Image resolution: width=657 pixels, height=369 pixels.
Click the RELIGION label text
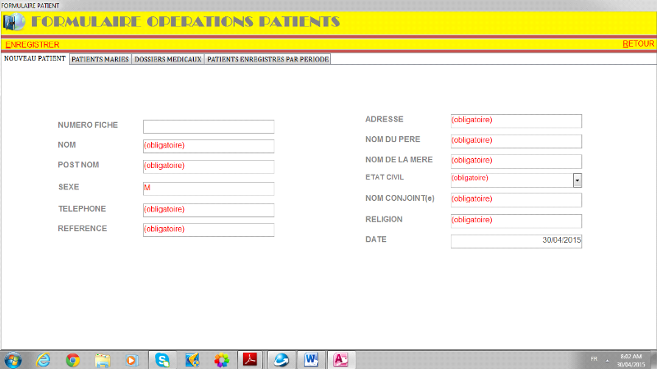(384, 219)
